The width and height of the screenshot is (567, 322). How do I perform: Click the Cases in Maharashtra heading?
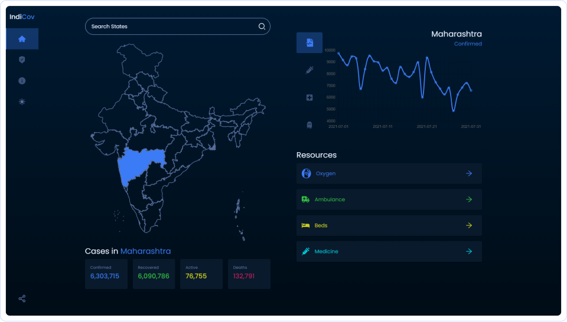click(128, 251)
